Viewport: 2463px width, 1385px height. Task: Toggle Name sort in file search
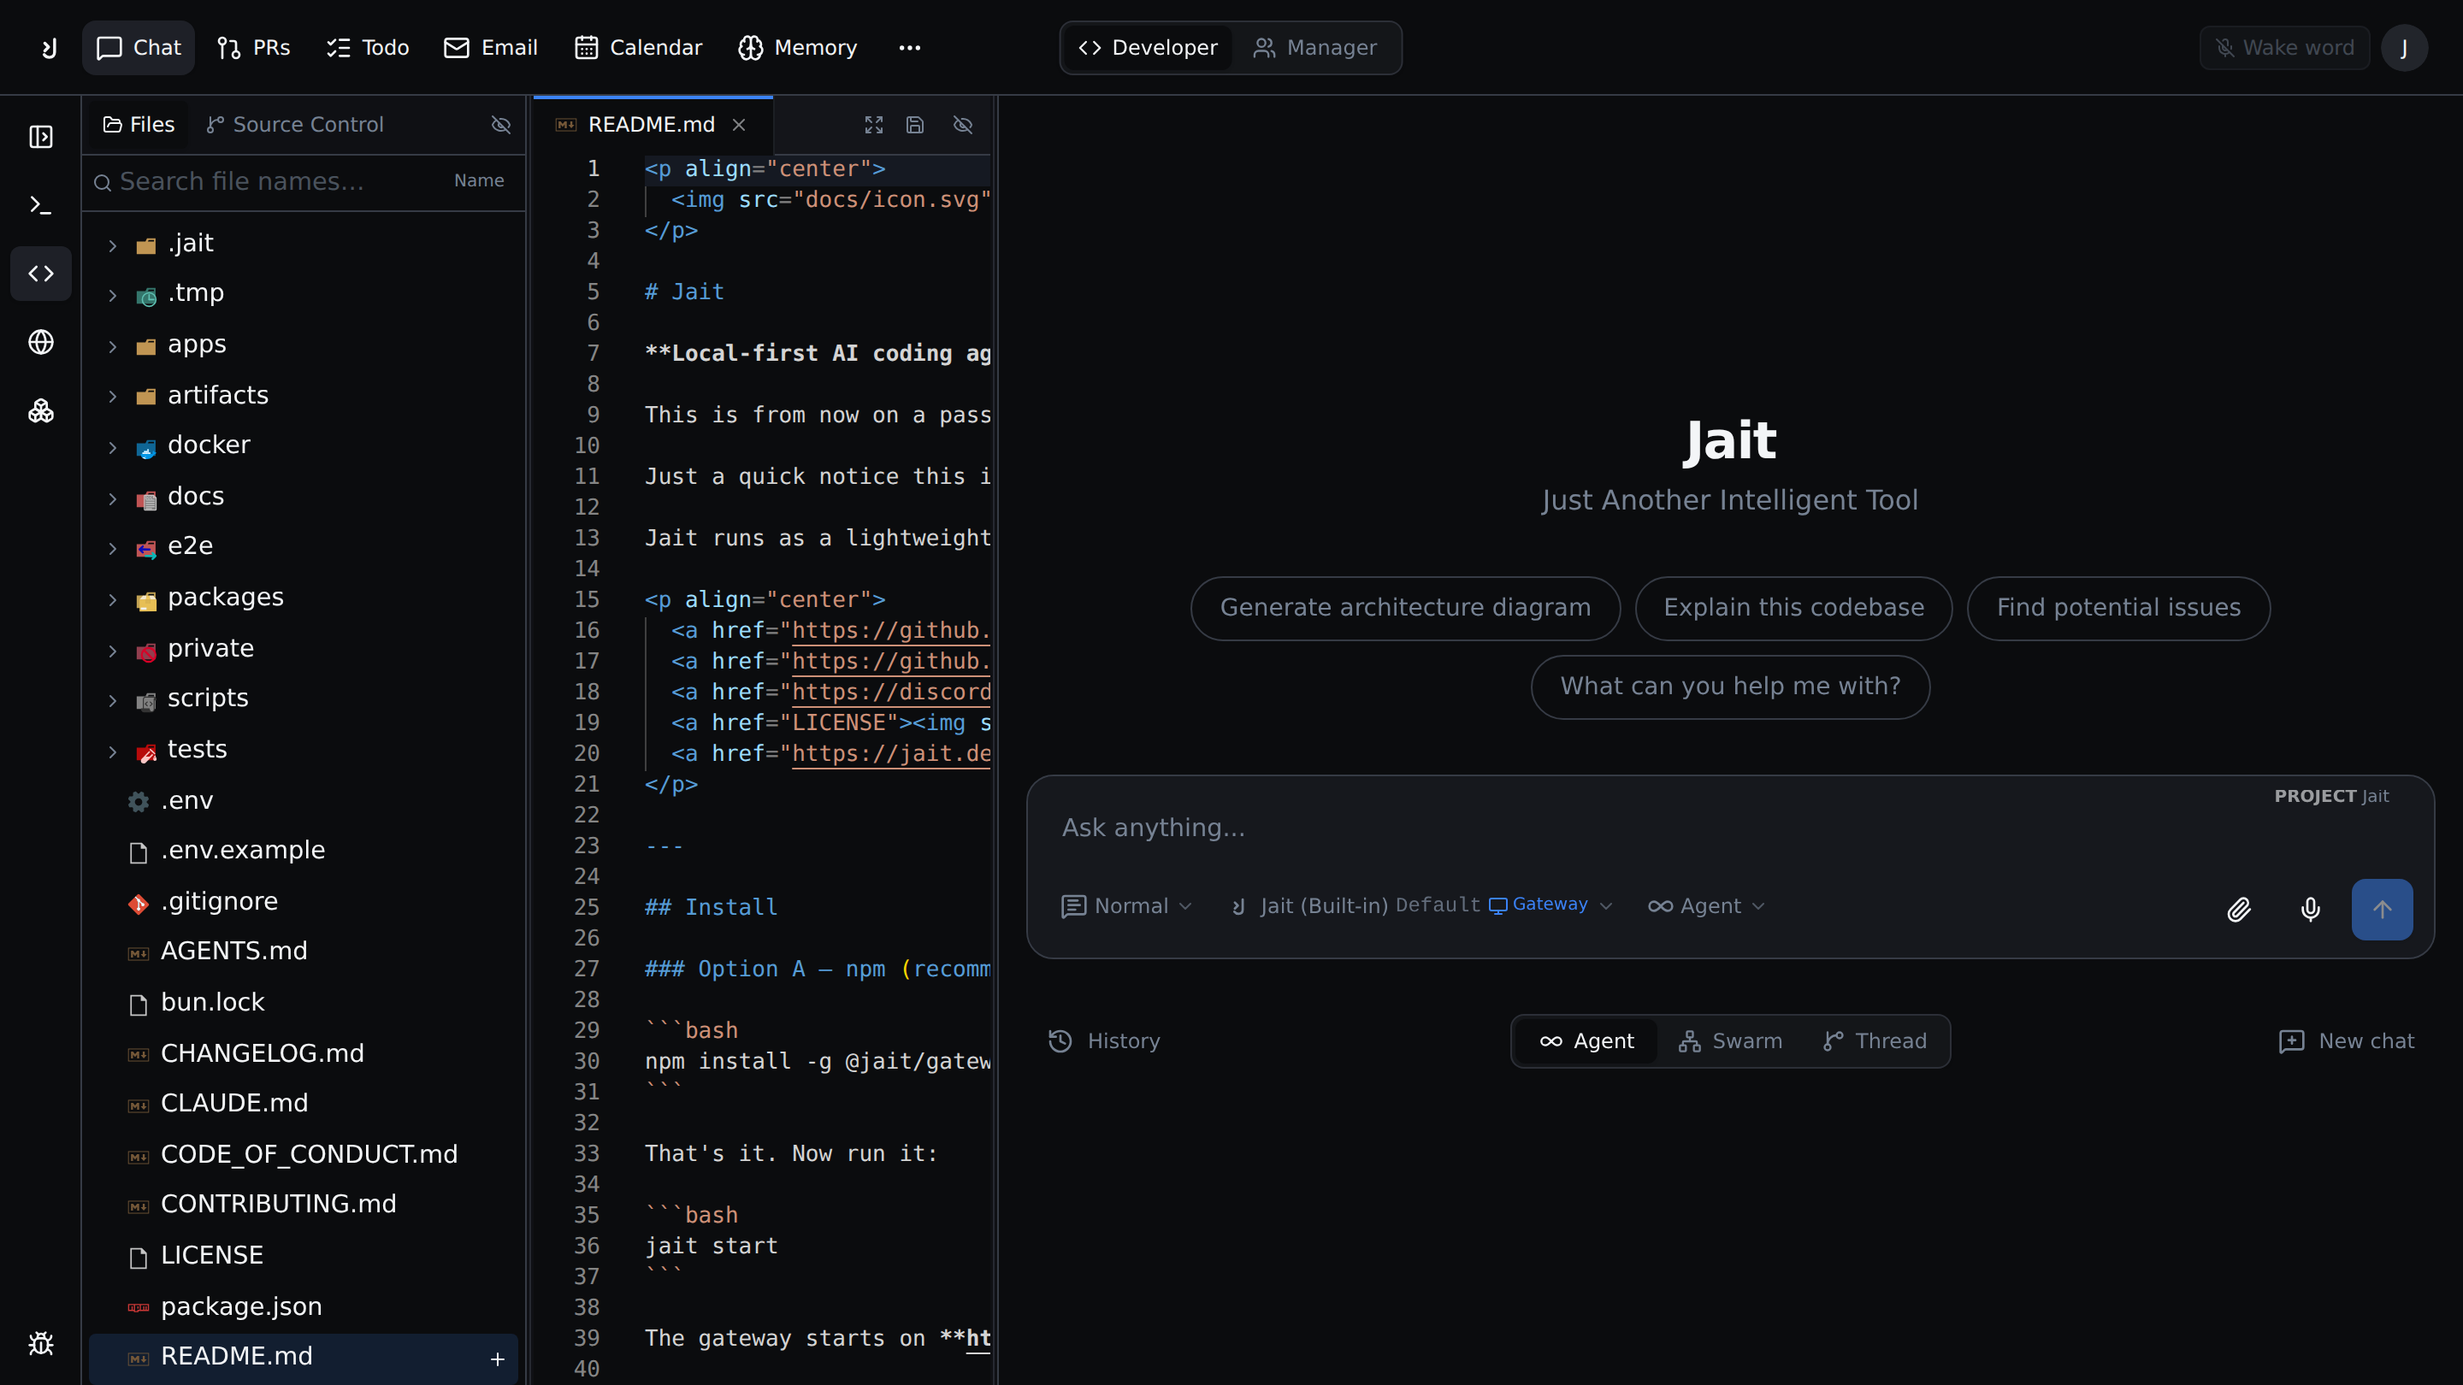[x=479, y=180]
